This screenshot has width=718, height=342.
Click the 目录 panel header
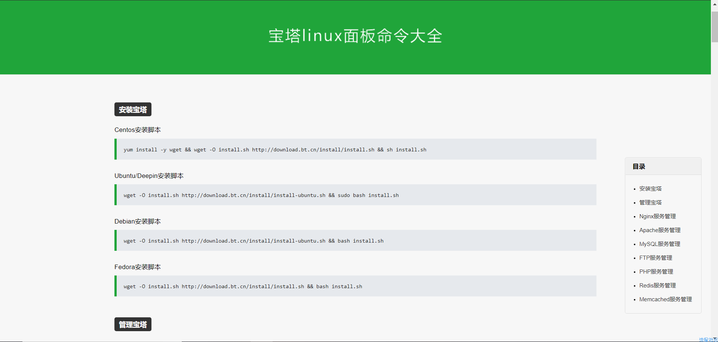tap(663, 166)
